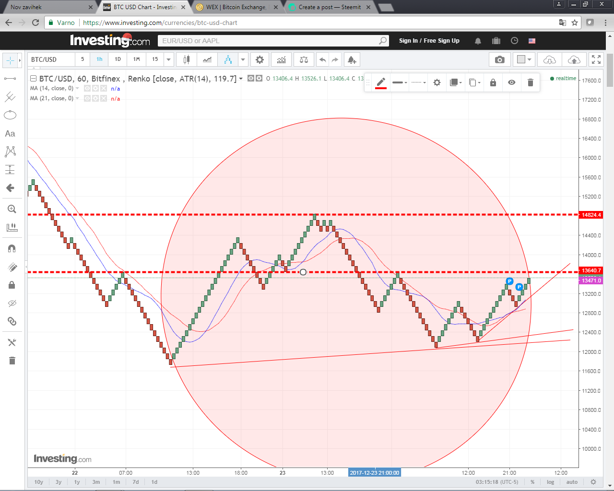Set interval to 1h
614x491 pixels.
[x=99, y=59]
